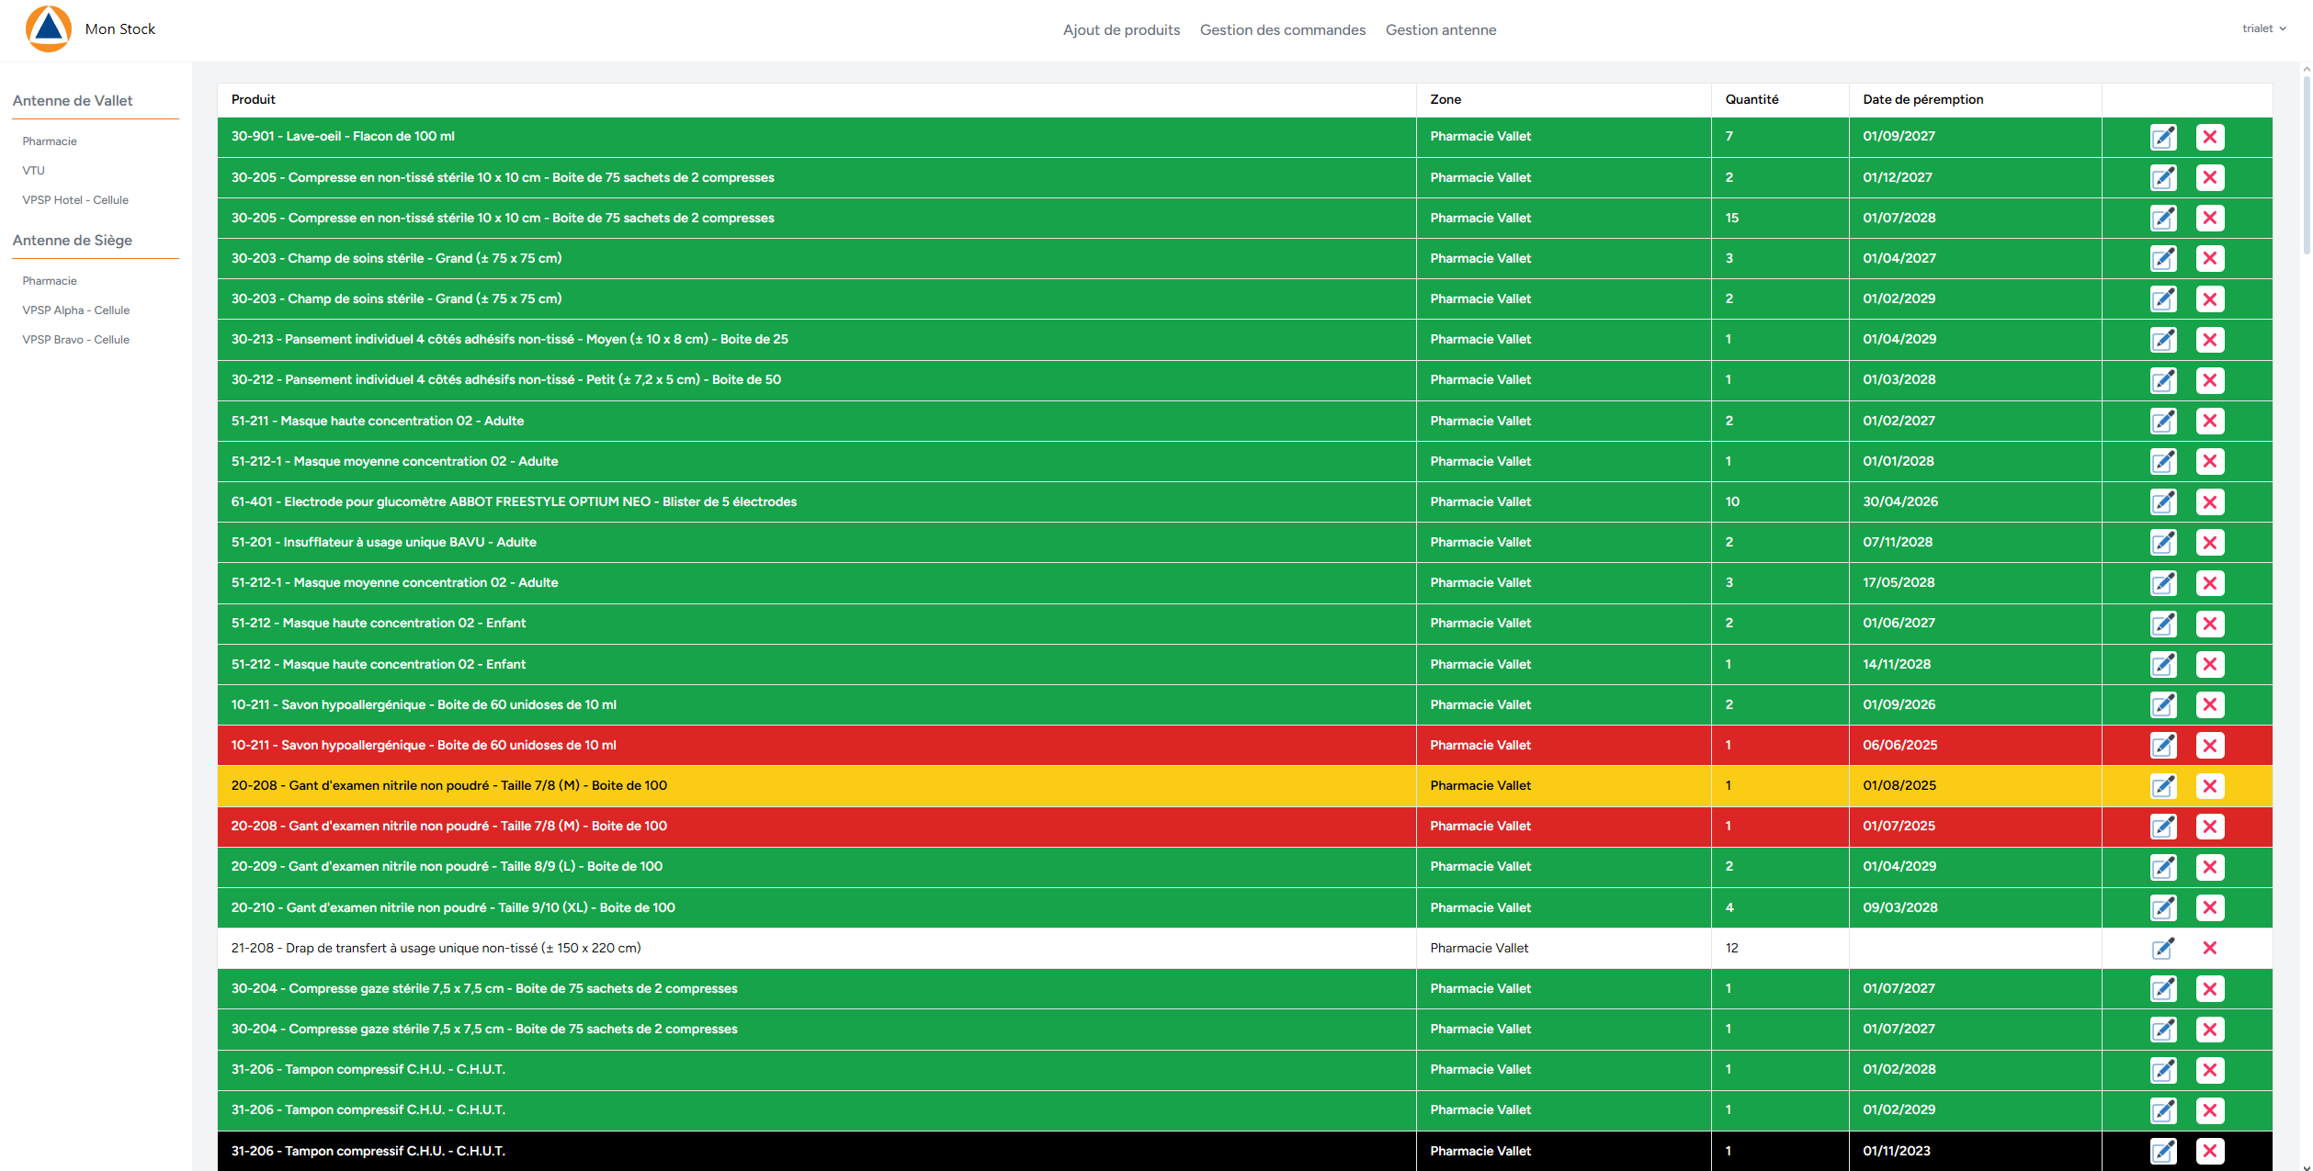2313x1171 pixels.
Task: Edit the Gant nitrile Taille XL row
Action: click(x=2163, y=907)
